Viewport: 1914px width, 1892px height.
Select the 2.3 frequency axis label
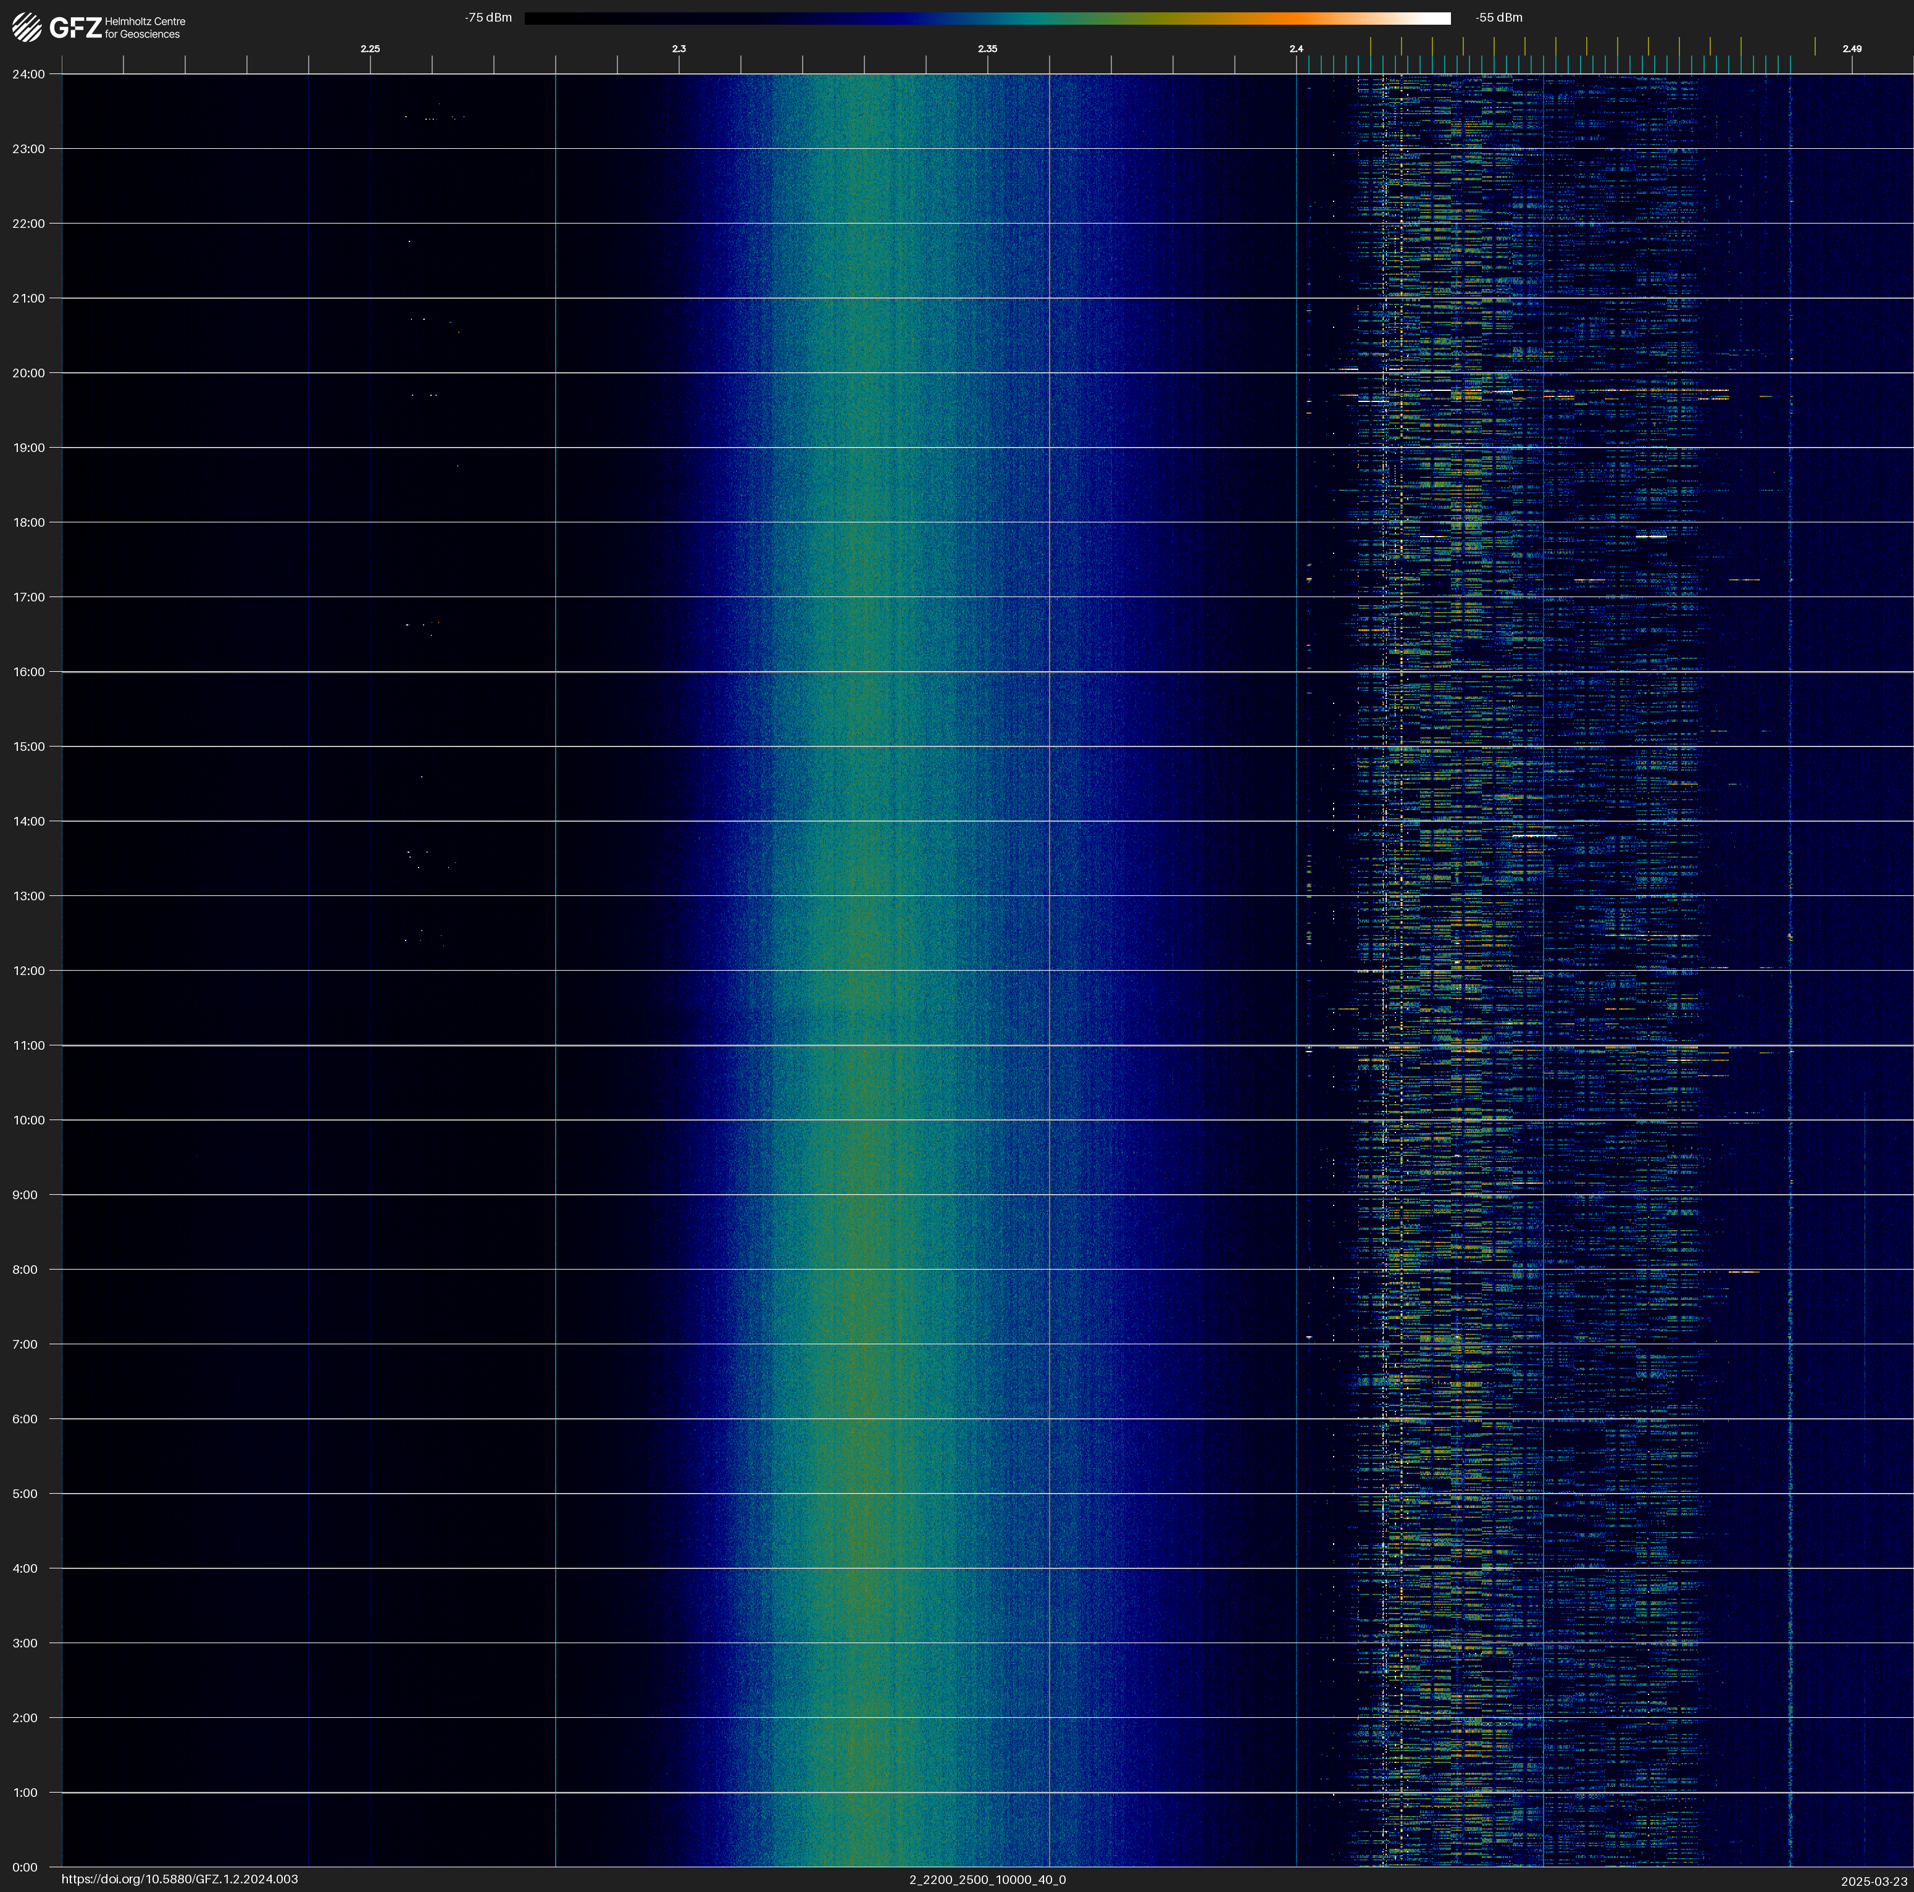click(679, 49)
